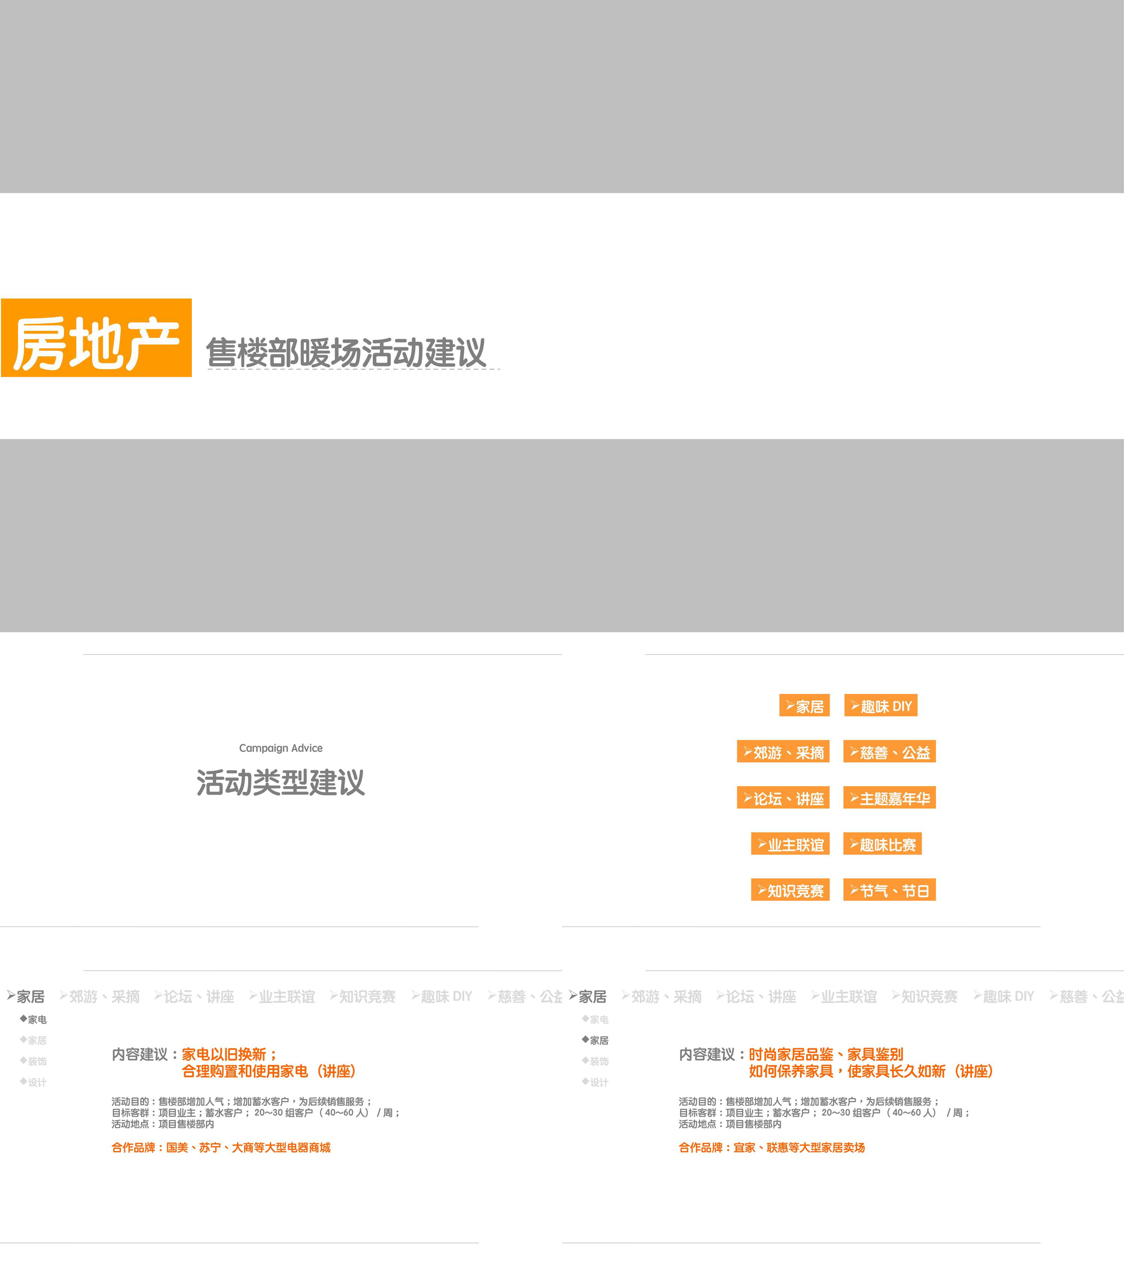Click the 合理购置和使用家电（讲座） line
Screen dimensions: 1124x1265
(269, 1071)
